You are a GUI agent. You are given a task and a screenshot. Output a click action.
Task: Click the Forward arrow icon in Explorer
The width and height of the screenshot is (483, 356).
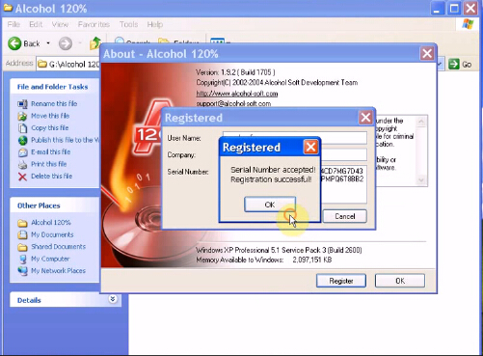[x=66, y=43]
